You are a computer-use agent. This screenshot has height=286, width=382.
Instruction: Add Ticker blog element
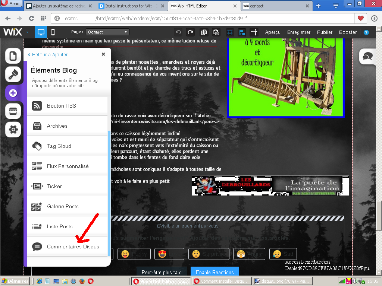[x=67, y=186]
